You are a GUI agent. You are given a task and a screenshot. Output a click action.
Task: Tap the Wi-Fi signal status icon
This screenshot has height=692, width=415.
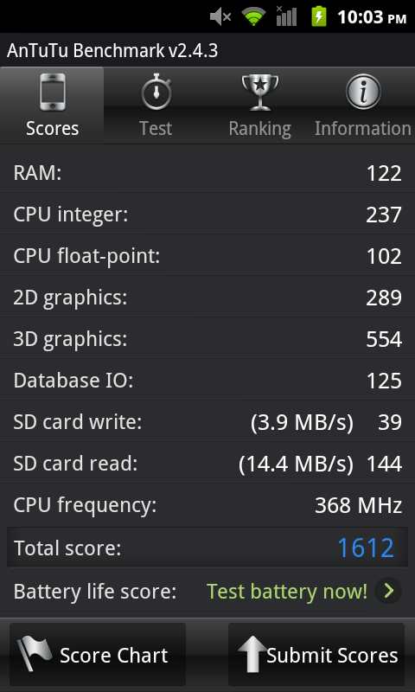tap(254, 16)
